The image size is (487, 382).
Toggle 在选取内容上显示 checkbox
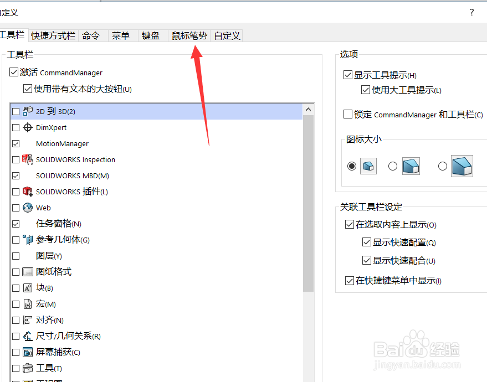(350, 224)
